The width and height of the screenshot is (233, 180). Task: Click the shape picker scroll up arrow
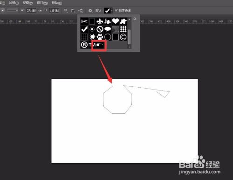pos(129,19)
